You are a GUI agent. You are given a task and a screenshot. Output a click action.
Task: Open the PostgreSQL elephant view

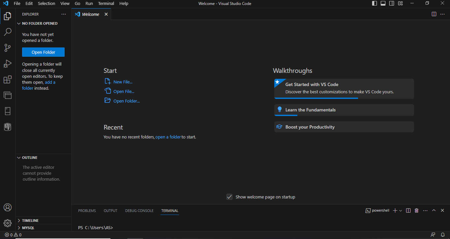8,127
